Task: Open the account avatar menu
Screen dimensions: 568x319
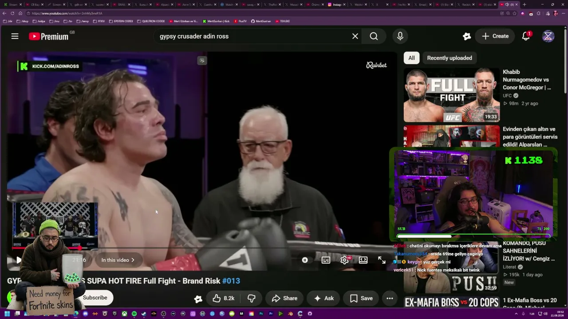Action: pyautogui.click(x=548, y=36)
